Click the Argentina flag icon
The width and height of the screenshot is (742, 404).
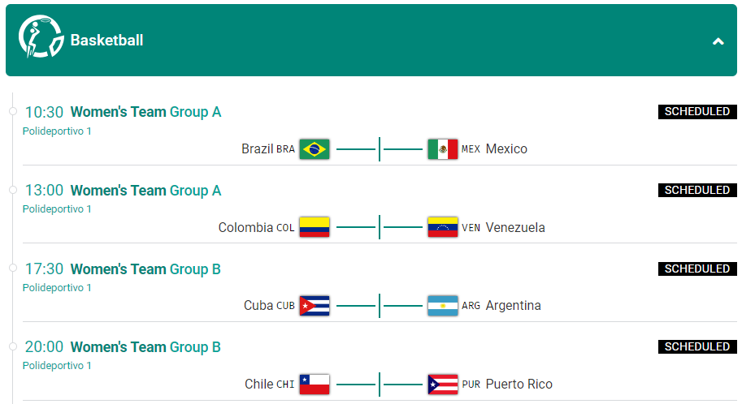[x=442, y=306]
